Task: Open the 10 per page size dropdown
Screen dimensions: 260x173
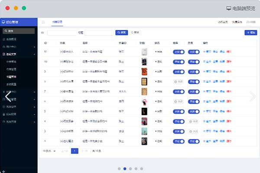Action: [49, 151]
